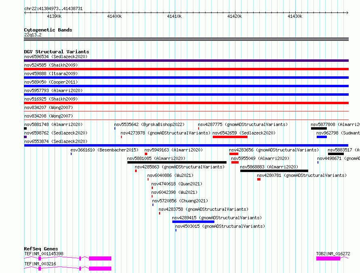
Task: Select the long blue nsv6553874 variant bar
Action: [x=186, y=145]
